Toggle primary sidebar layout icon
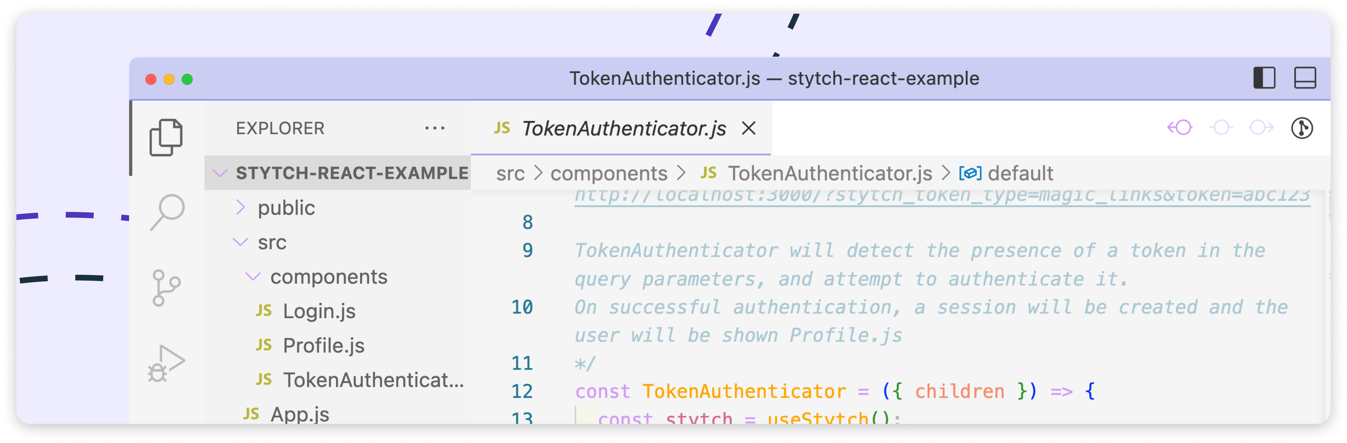 (x=1264, y=78)
